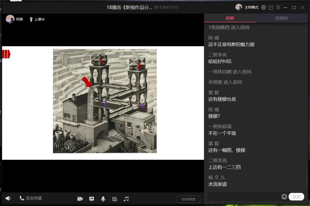The image size is (310, 206).
Task: Click the 结束课堂 button
Action: pyautogui.click(x=189, y=199)
